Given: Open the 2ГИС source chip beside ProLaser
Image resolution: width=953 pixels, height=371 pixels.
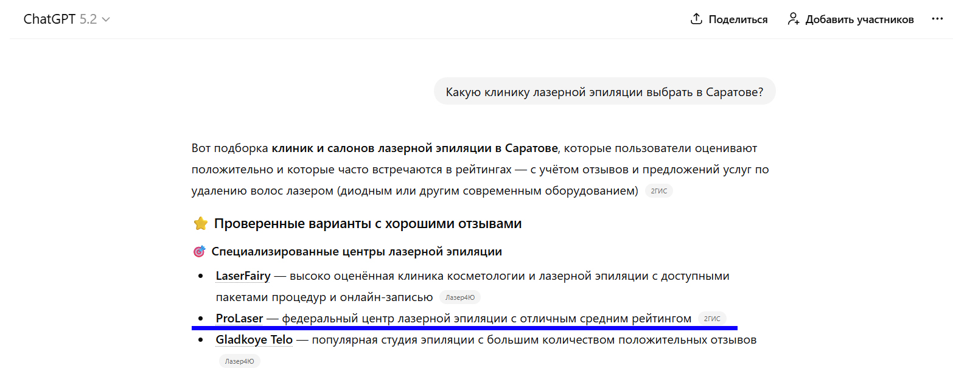Looking at the screenshot, I should click(x=711, y=319).
